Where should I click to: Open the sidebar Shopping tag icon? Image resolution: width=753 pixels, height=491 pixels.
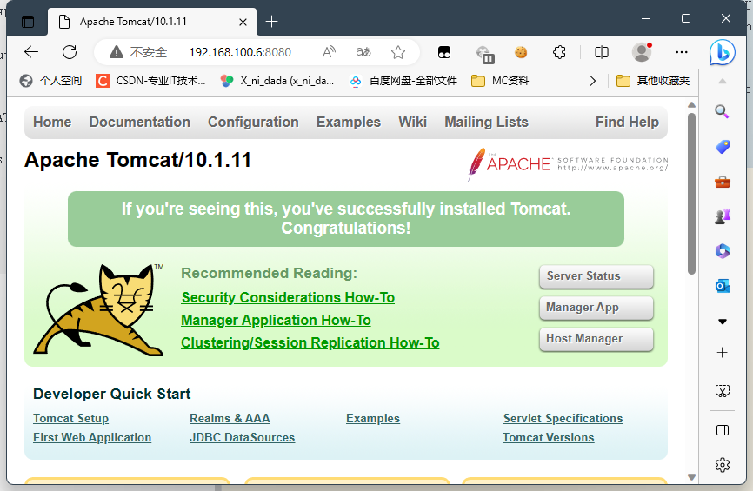(x=723, y=146)
